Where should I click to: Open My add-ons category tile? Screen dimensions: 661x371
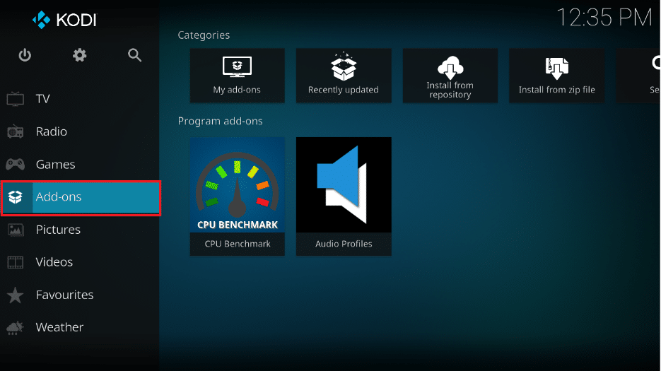coord(237,76)
